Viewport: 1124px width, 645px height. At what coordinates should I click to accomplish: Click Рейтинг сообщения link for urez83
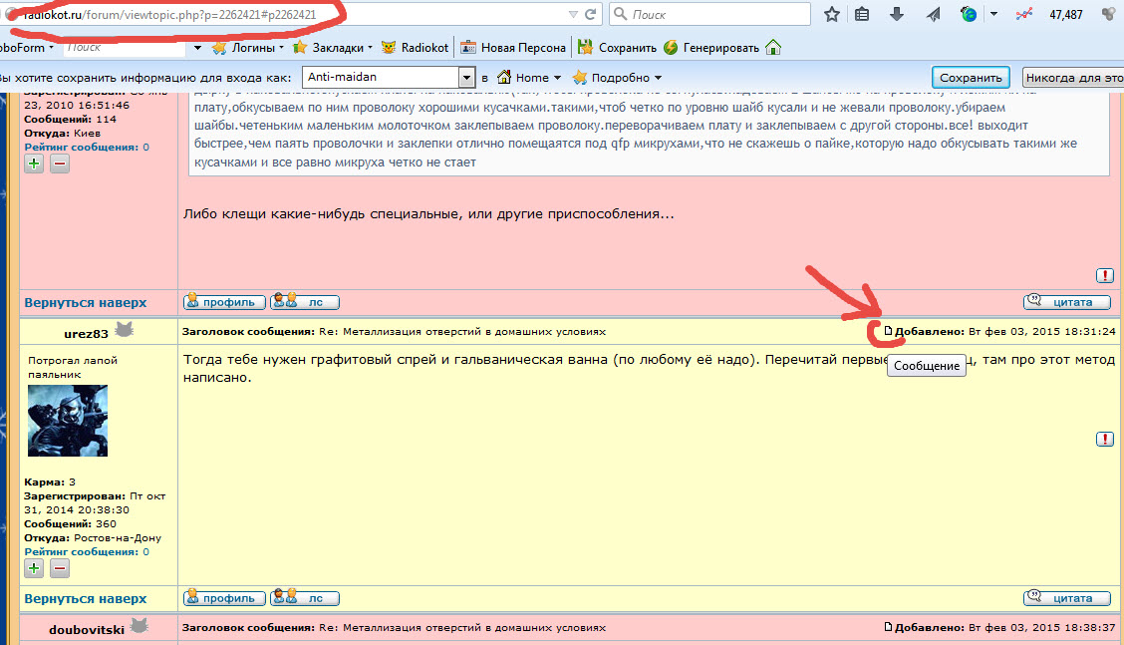tap(81, 551)
